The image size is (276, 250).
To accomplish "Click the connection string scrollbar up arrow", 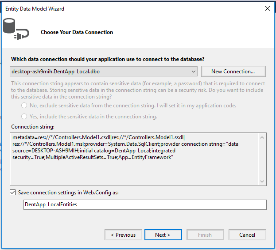I will point(262,138).
